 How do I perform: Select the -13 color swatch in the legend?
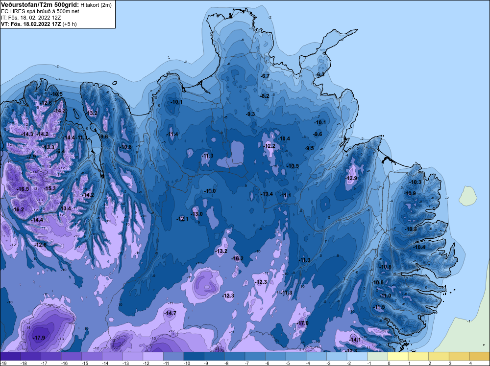[132, 356]
